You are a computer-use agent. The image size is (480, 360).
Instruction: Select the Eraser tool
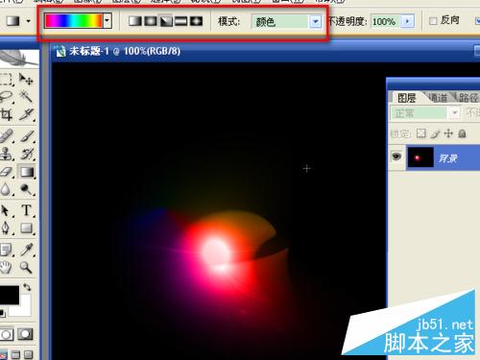tap(6, 172)
